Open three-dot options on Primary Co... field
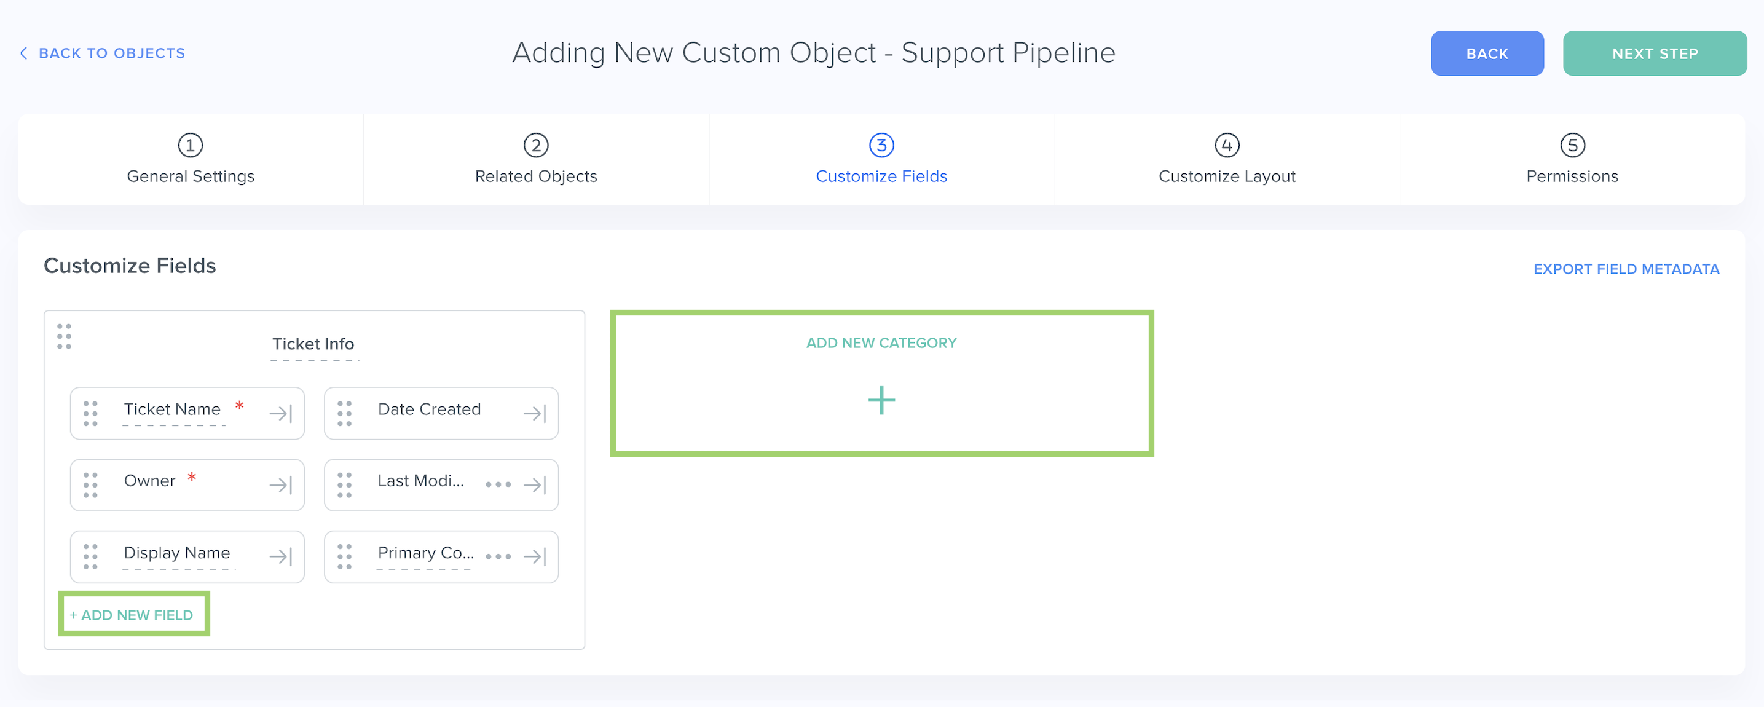Image resolution: width=1764 pixels, height=707 pixels. click(498, 556)
